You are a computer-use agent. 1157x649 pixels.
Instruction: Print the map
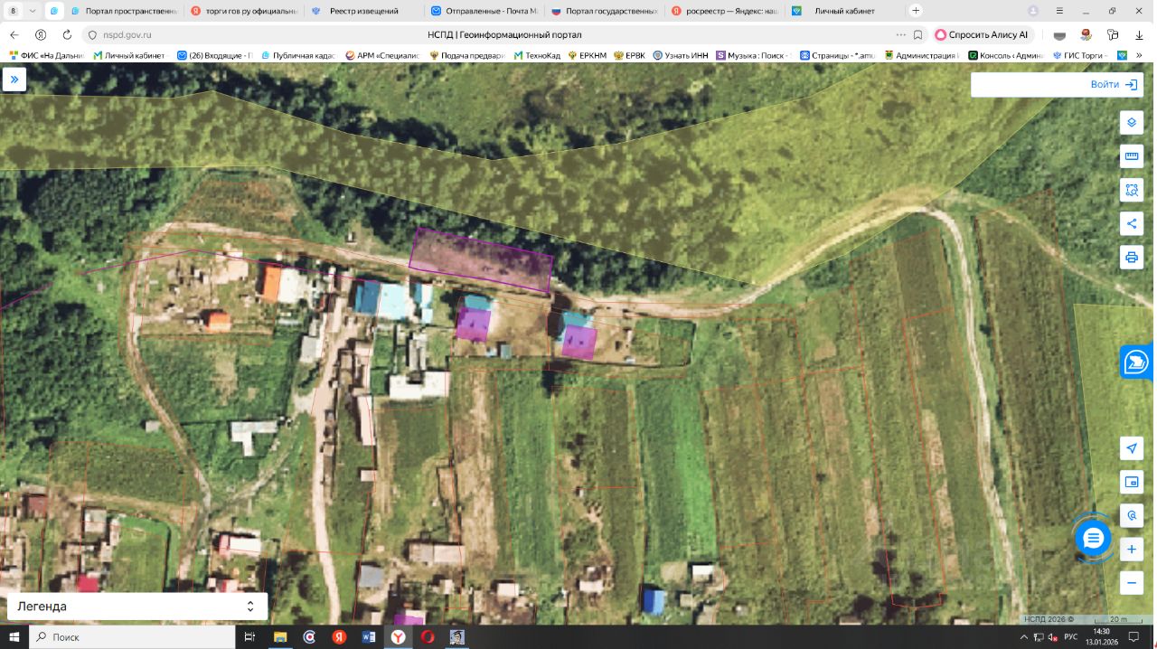click(1131, 257)
